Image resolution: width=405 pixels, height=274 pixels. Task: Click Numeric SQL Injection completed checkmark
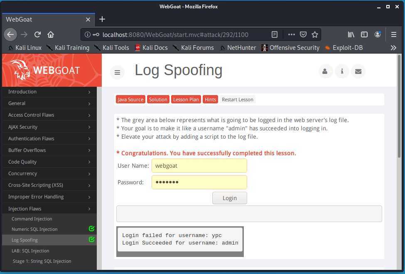[x=91, y=229]
